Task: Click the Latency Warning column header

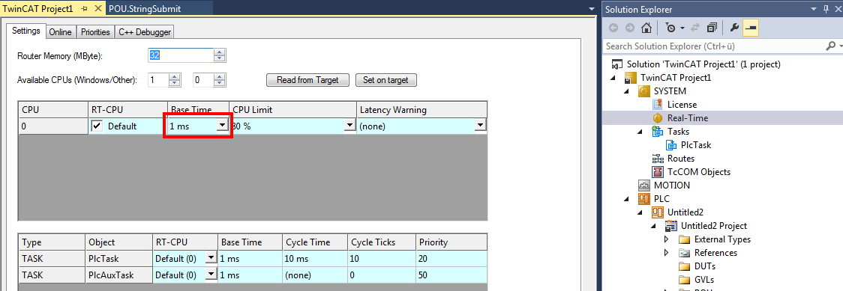Action: point(422,110)
